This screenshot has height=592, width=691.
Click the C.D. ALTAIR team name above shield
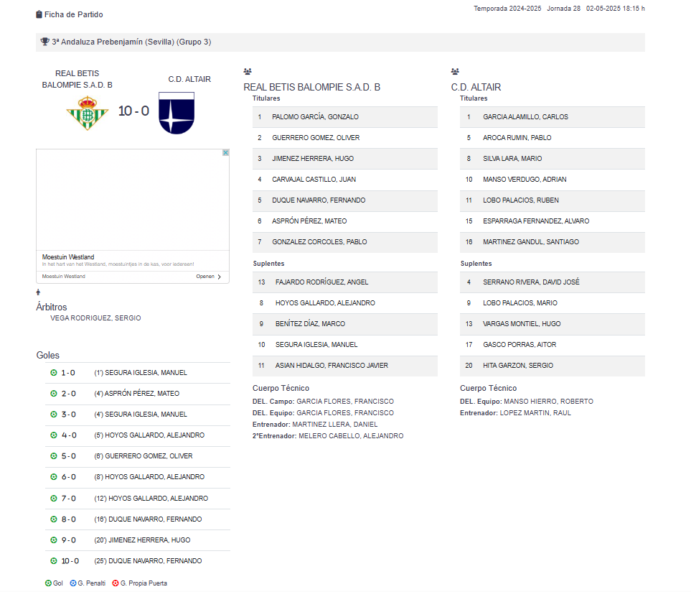(x=189, y=80)
